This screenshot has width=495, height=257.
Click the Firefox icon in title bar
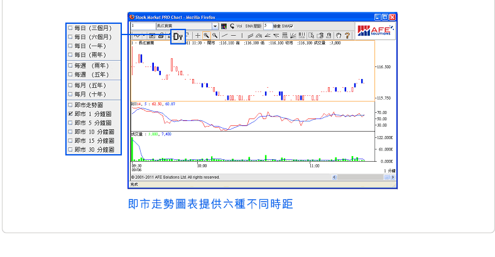(132, 17)
